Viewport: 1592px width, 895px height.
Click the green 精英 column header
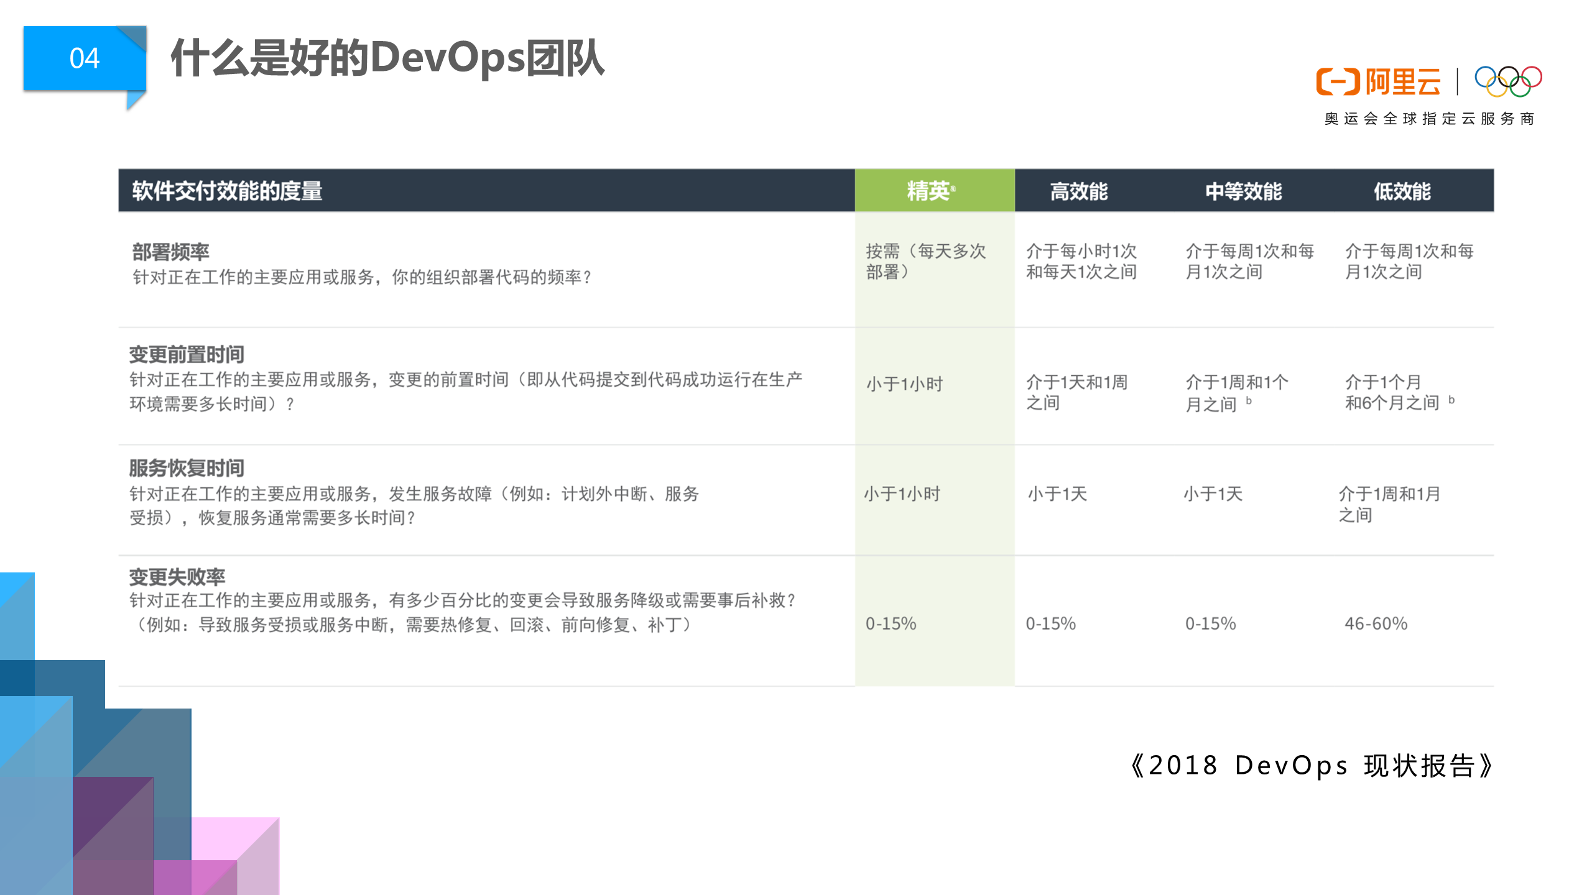934,190
